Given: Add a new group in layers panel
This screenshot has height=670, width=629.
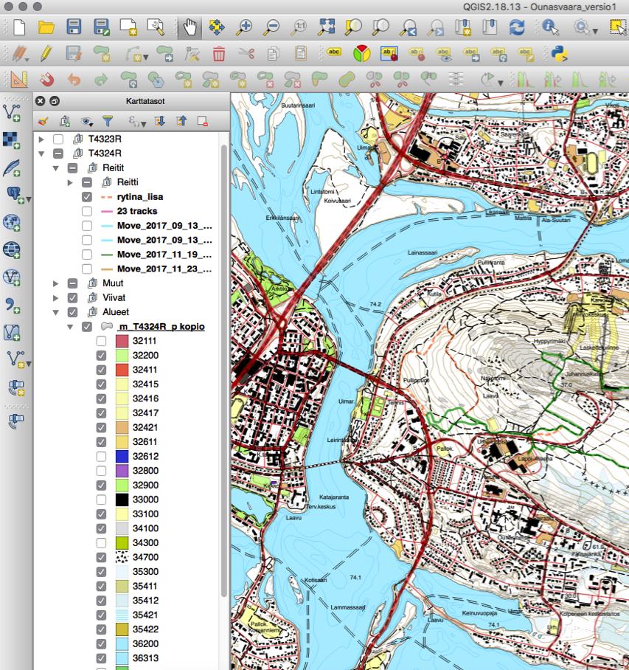Looking at the screenshot, I should pos(65,121).
